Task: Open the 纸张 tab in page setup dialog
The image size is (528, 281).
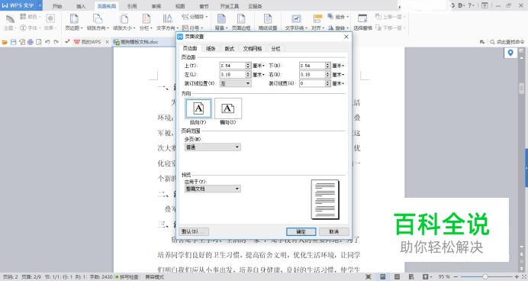Action: [211, 49]
